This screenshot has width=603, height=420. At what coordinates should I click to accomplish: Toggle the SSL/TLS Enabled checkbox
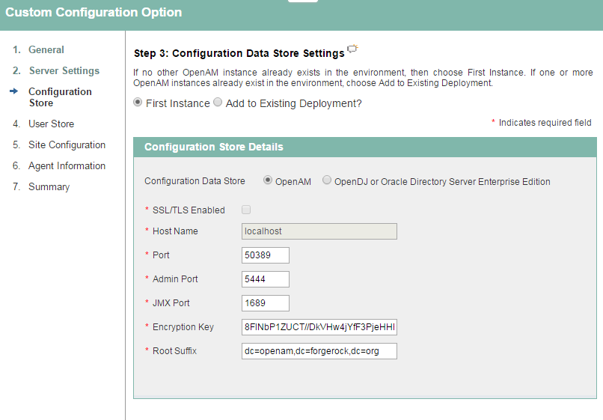tap(246, 210)
